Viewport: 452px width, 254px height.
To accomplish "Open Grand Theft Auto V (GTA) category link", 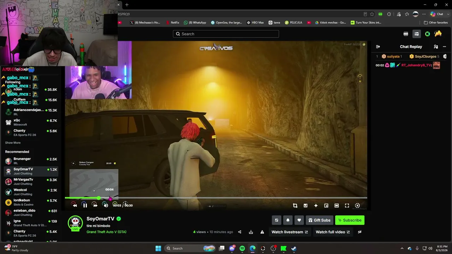I will [x=106, y=232].
